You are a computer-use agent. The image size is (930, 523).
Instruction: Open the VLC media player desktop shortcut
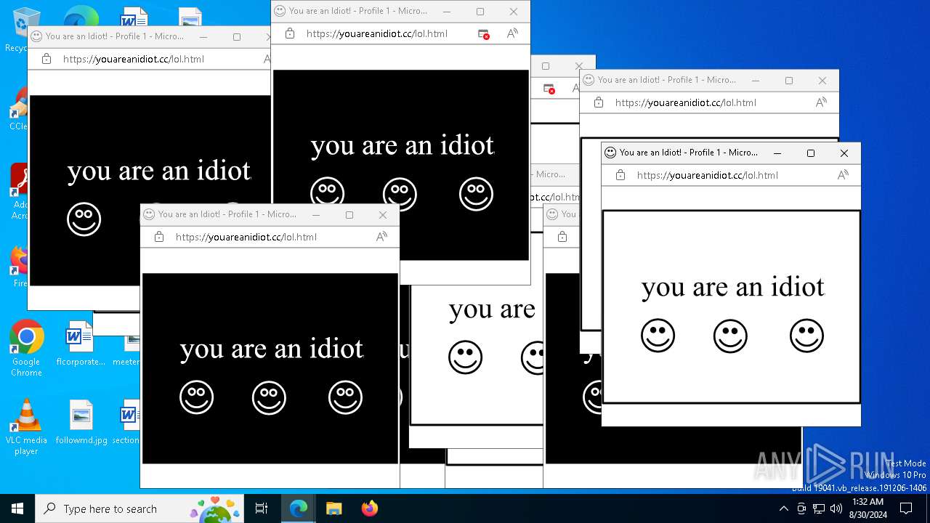tap(26, 427)
